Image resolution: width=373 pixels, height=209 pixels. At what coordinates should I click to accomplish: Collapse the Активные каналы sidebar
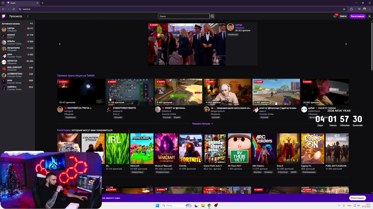[31, 24]
